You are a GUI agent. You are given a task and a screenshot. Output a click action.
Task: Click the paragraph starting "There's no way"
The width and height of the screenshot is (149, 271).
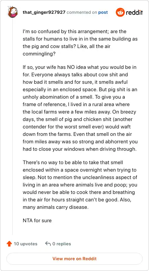point(80,185)
